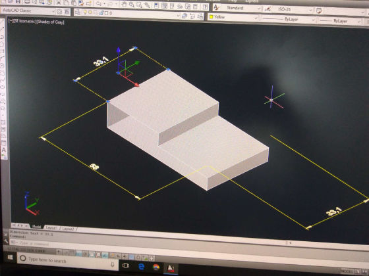The image size is (369, 276).
Task: Activate the Pan hand tool
Action: click(124, 4)
